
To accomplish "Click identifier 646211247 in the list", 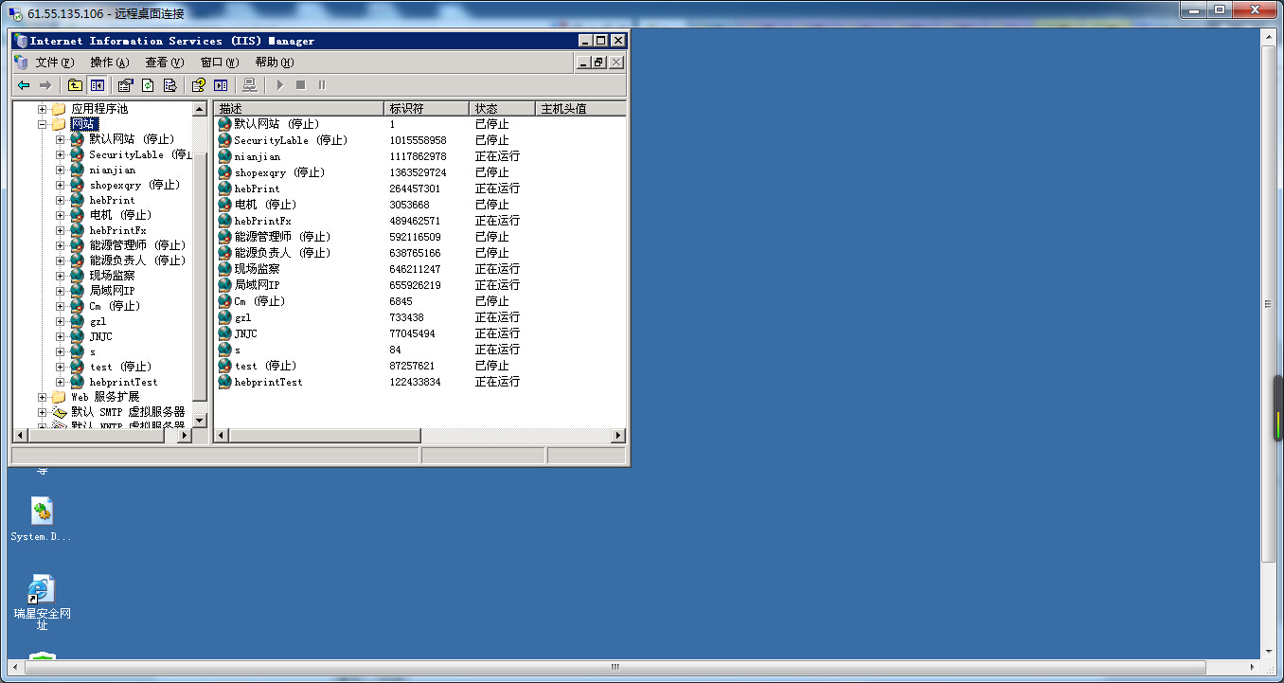I will coord(415,269).
